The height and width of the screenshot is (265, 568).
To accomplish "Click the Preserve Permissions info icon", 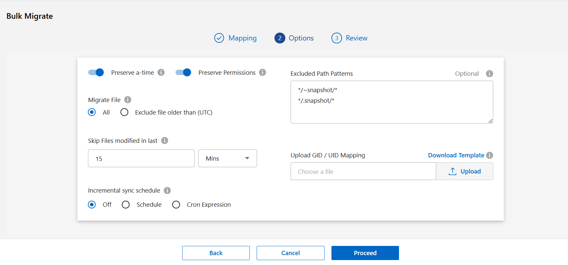I will pos(263,72).
